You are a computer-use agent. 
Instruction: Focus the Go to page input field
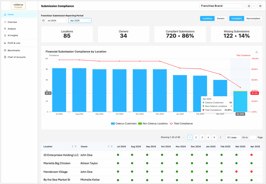tap(252, 137)
